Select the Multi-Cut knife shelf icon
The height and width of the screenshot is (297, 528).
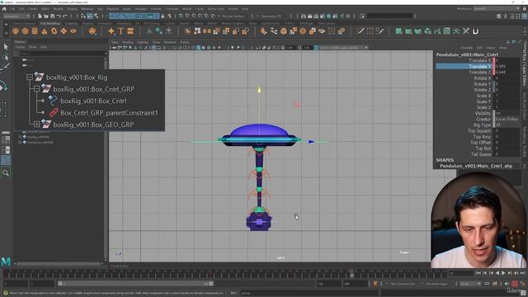(x=361, y=31)
